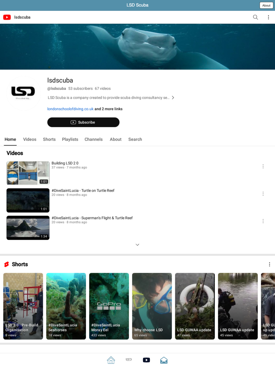The image size is (275, 367).
Task: Switch to the Shorts tab
Action: pos(49,139)
